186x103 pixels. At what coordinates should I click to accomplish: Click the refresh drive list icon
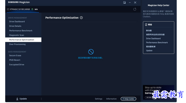135,9
